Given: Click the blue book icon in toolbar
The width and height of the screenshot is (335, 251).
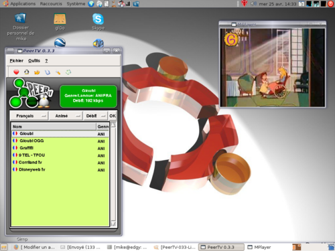Looking at the screenshot, I should click(48, 72).
